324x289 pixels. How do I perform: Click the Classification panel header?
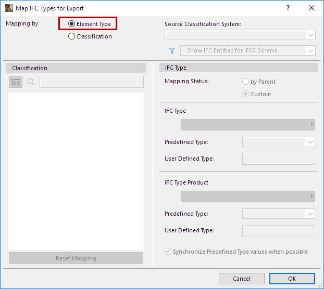[x=76, y=68]
